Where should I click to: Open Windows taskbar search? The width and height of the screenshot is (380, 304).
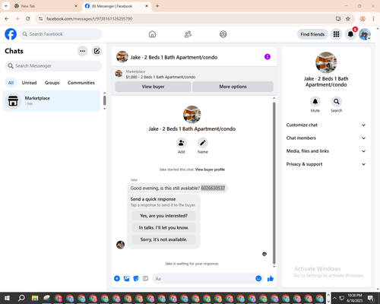coord(21,298)
